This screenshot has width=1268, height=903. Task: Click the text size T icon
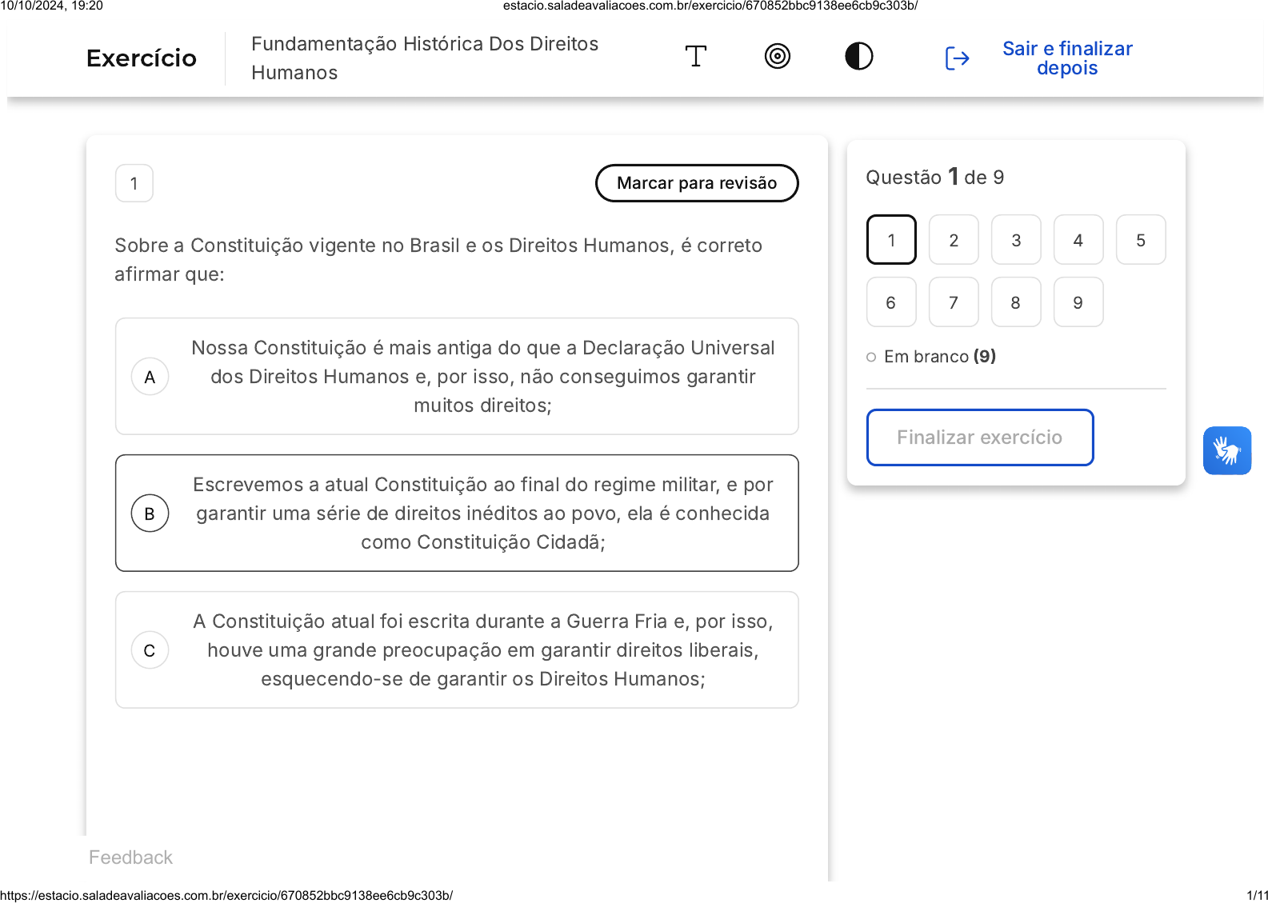tap(695, 57)
